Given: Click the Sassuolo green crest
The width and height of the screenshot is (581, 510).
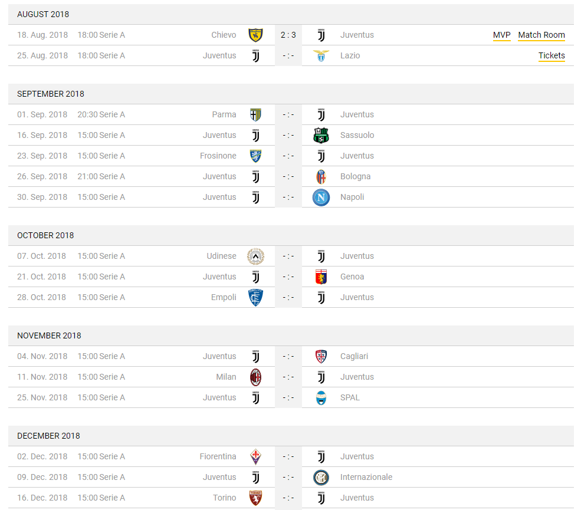Looking at the screenshot, I should pos(321,135).
